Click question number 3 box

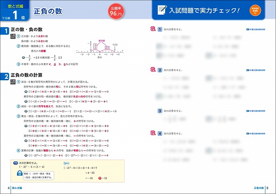click(160, 111)
